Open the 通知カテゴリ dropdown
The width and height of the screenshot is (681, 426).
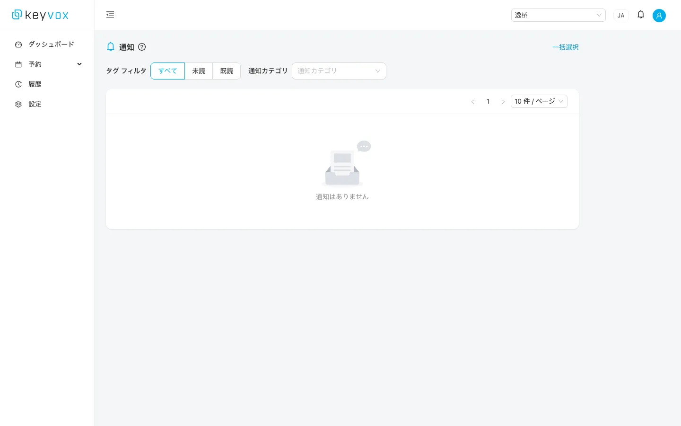point(339,71)
